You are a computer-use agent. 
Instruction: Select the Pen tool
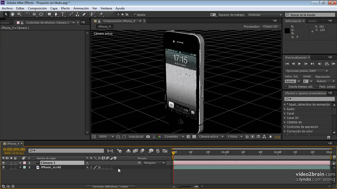(56, 14)
